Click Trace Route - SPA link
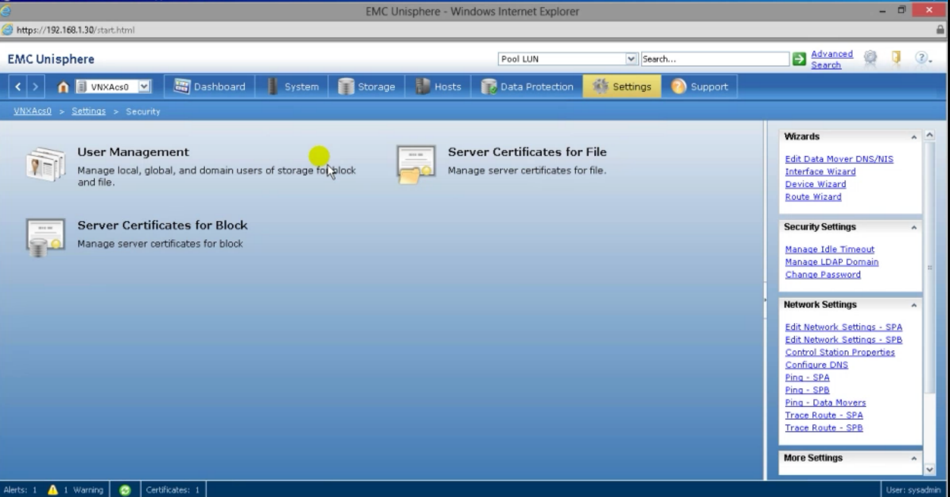950x497 pixels. (824, 415)
